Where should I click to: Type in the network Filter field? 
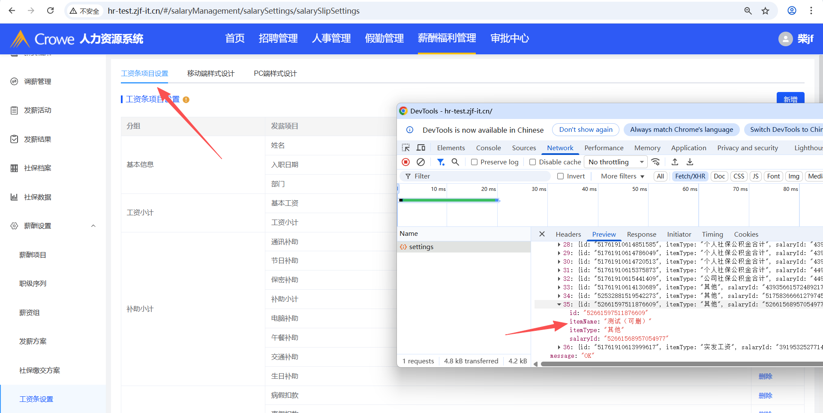480,176
